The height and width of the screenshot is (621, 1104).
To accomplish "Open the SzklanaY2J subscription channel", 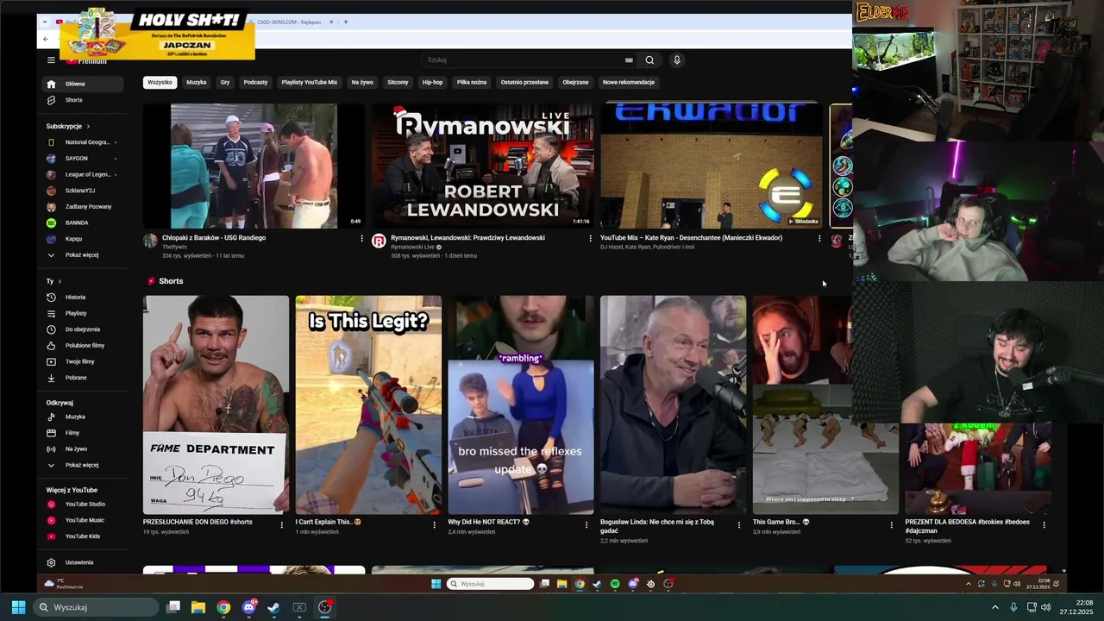I will 84,191.
